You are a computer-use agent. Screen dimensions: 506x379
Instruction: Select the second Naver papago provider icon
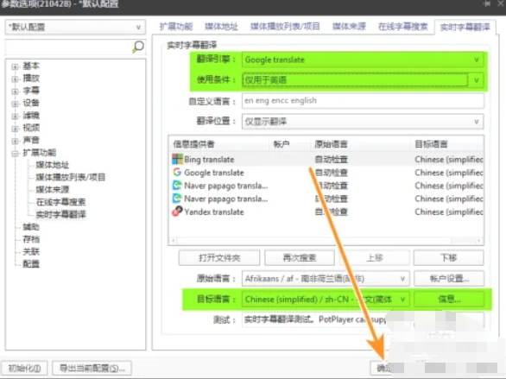177,199
